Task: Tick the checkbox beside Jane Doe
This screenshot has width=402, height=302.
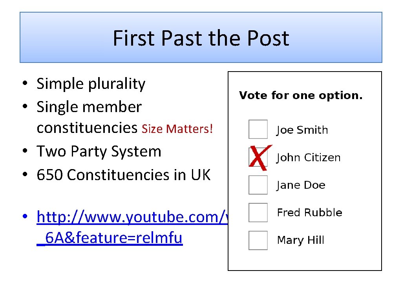Action: click(258, 185)
